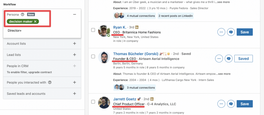Expand the Saved leads and accounts filter
Viewport: 264px width, 115px height.
coord(75,94)
